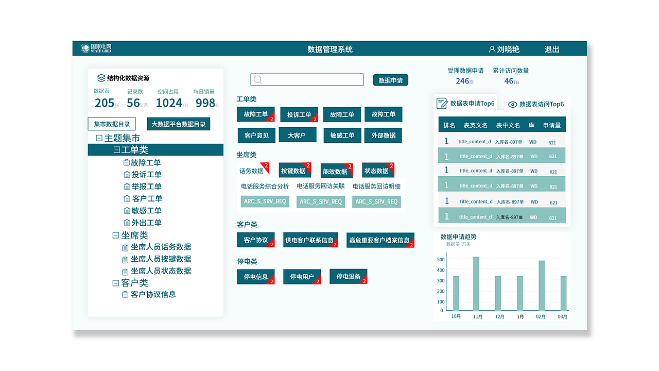Click the tallest 11月 bar in the chart

click(x=477, y=283)
